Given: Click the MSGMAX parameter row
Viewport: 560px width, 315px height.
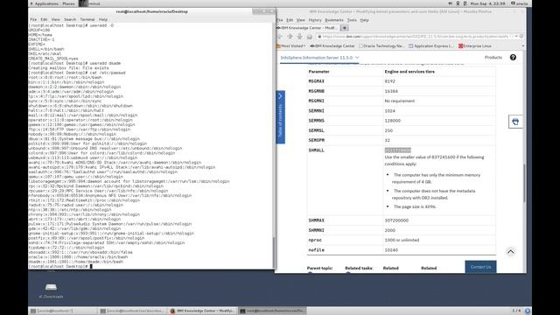Looking at the screenshot, I should point(402,81).
